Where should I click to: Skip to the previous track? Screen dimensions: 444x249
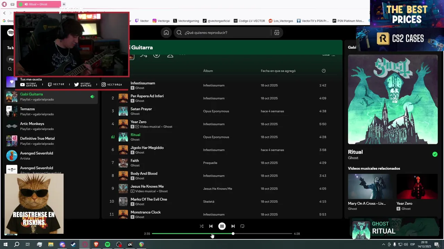[x=211, y=226]
